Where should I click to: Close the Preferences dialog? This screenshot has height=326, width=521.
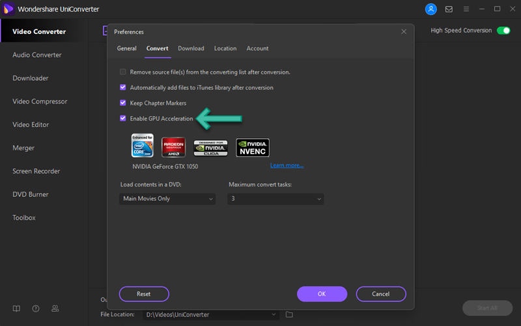point(404,31)
